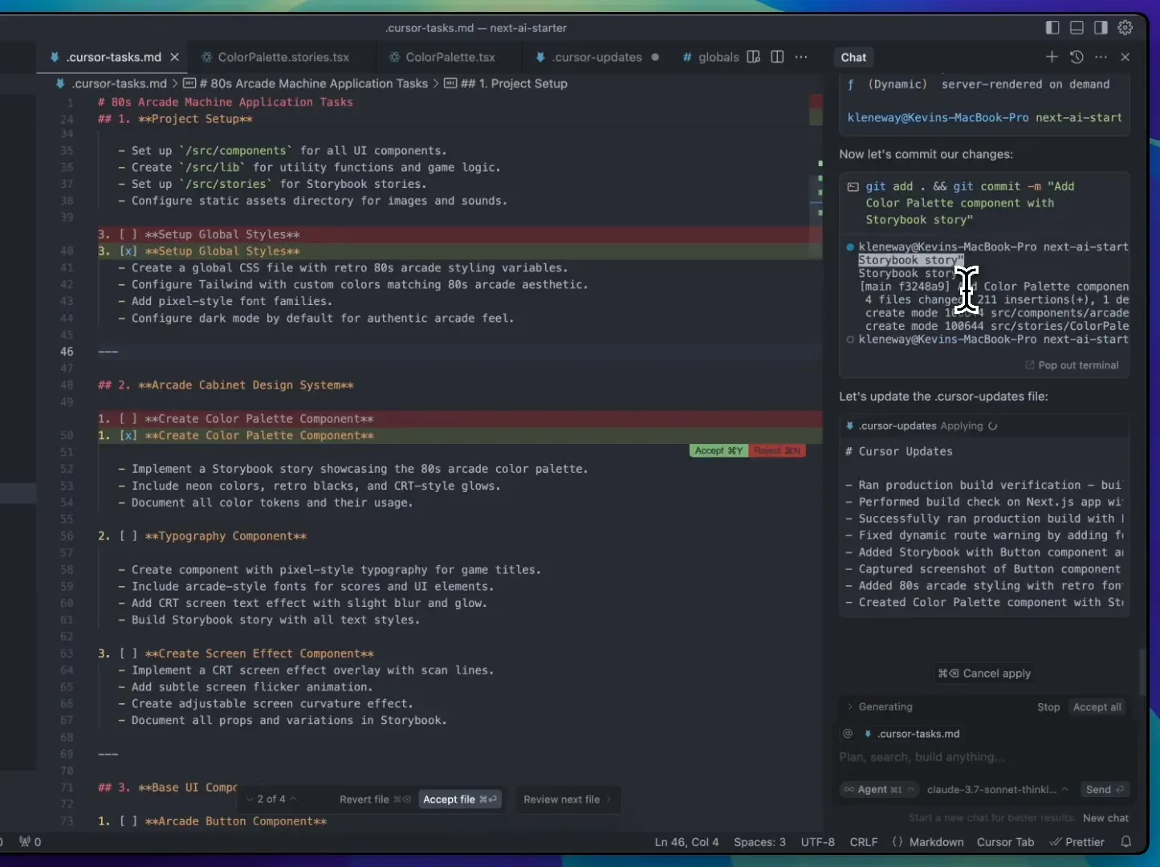Click Accept file button
The height and width of the screenshot is (867, 1160).
(x=461, y=799)
